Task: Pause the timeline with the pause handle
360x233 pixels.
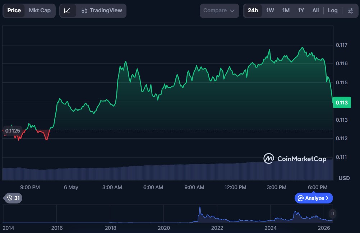Action: 332,214
